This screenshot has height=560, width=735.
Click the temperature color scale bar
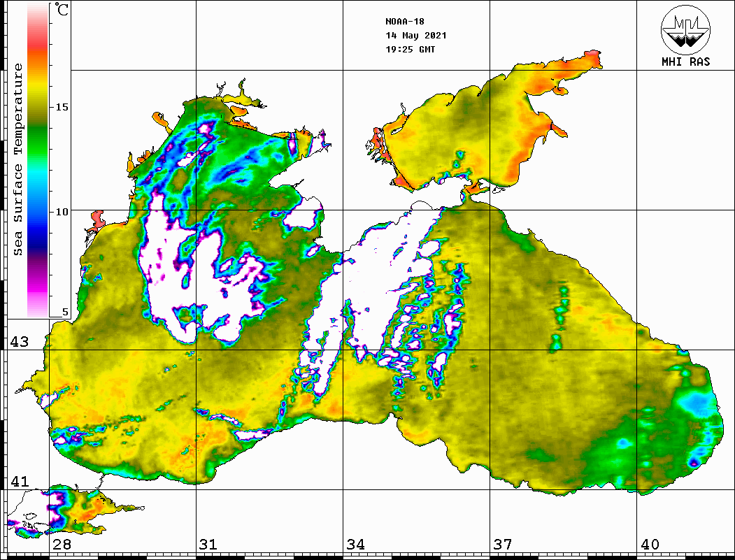coord(38,160)
